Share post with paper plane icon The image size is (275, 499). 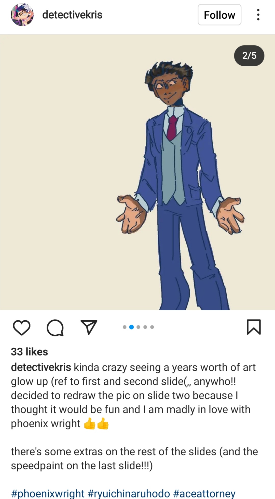89,327
